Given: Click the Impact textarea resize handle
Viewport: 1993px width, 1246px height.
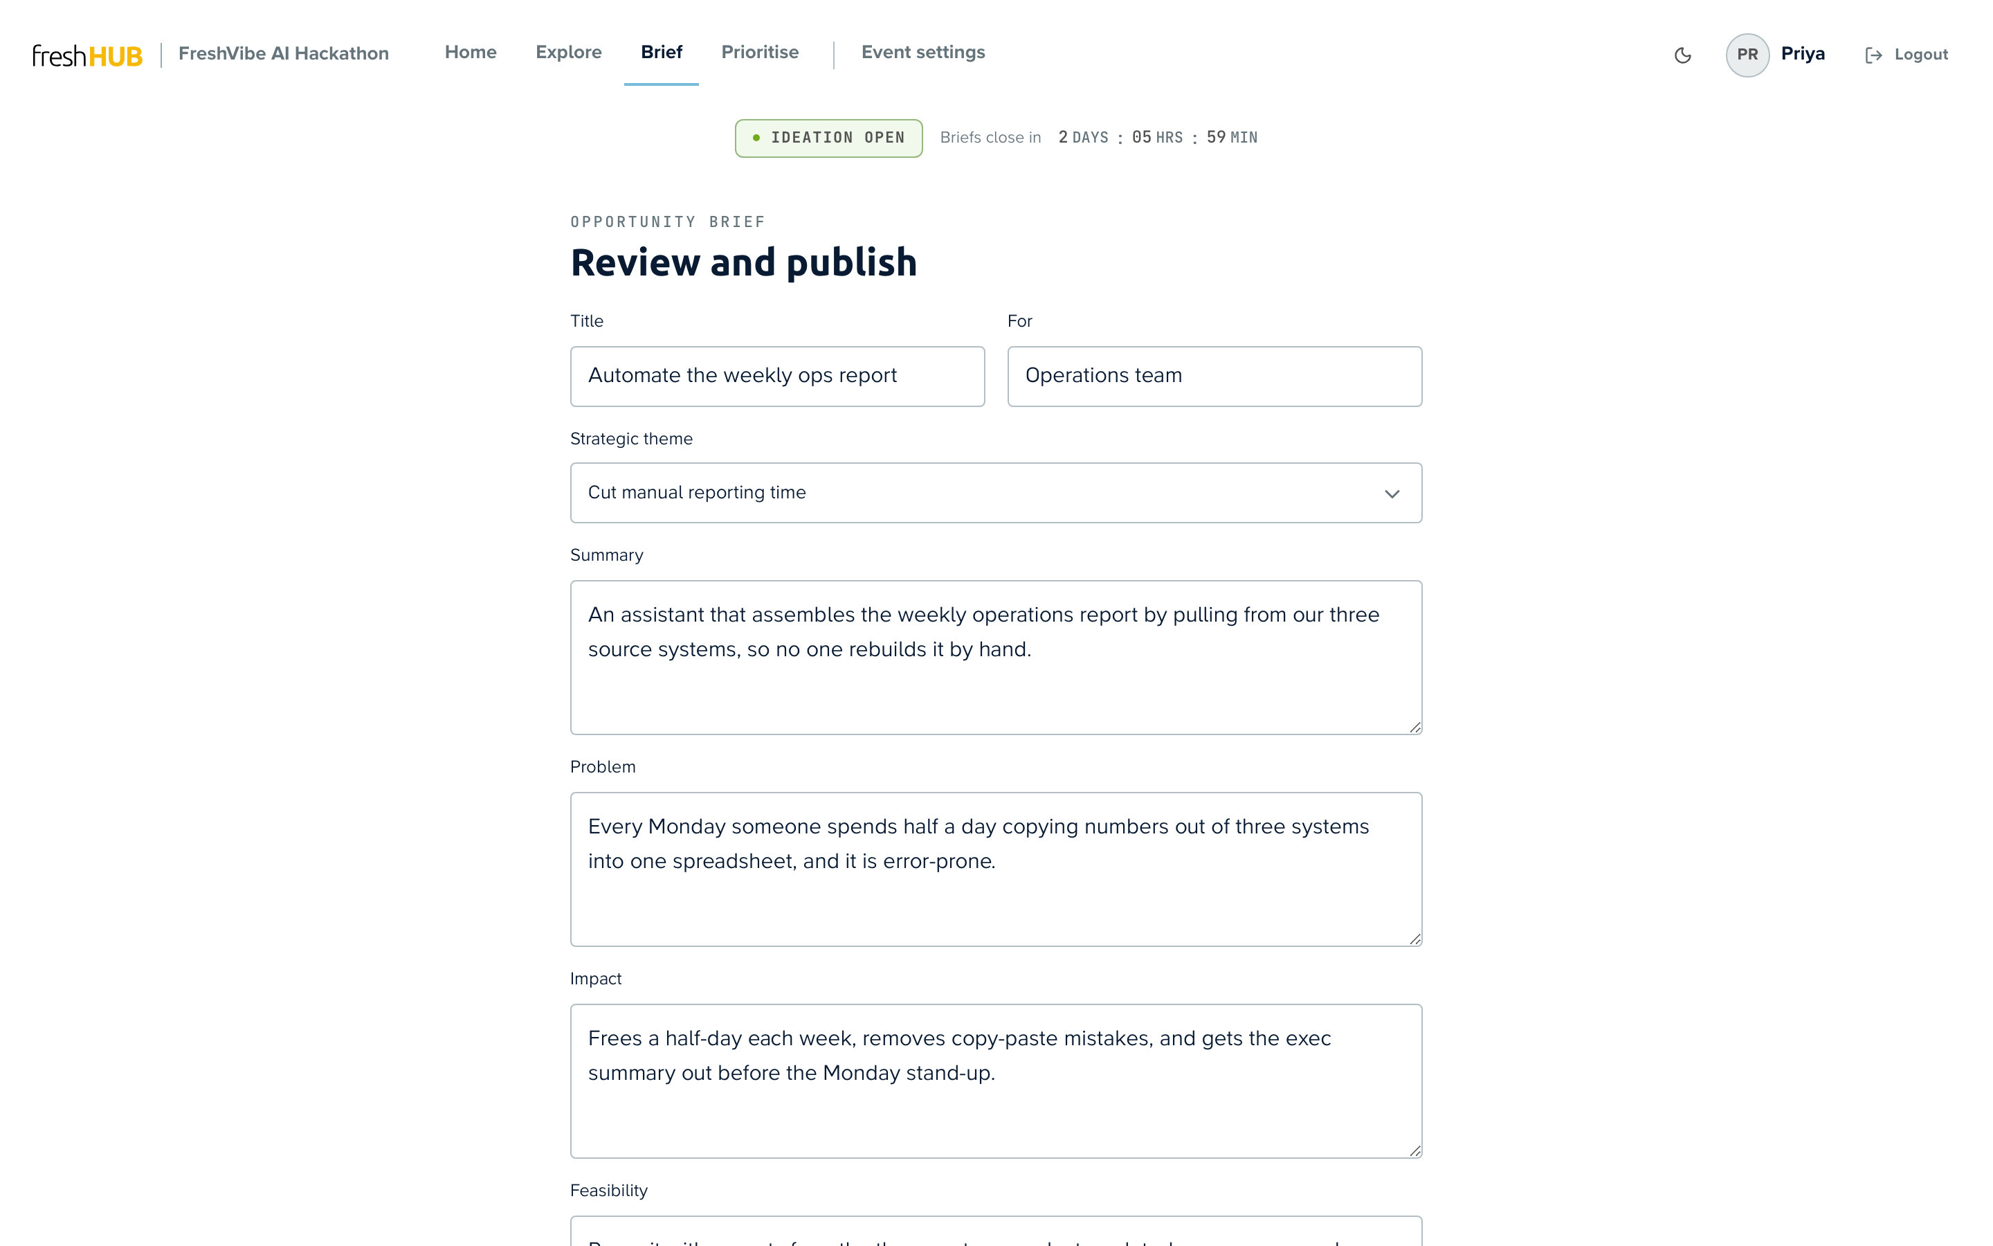Looking at the screenshot, I should pos(1414,1150).
